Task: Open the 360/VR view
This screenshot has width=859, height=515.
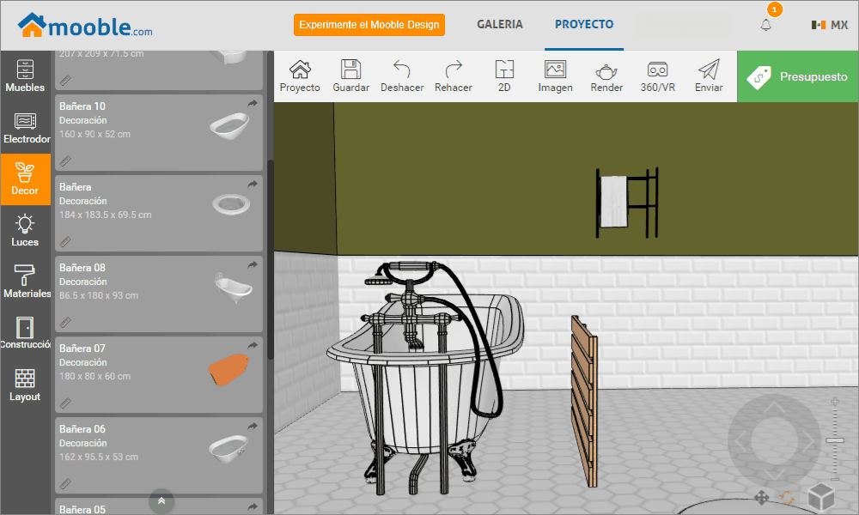Action: (x=657, y=76)
